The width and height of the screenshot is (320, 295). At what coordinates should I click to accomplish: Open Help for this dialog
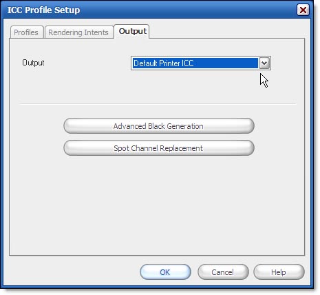pyautogui.click(x=279, y=272)
